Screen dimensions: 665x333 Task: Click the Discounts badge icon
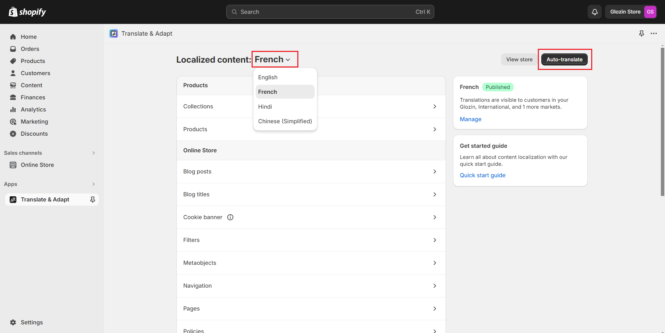[13, 134]
